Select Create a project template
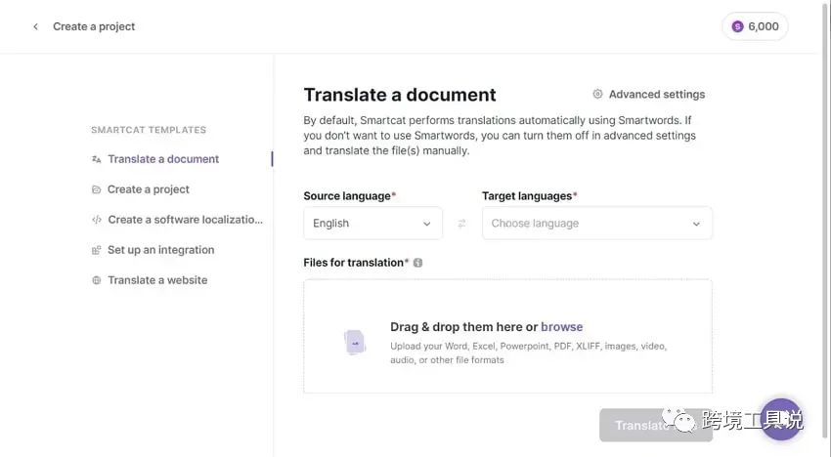The image size is (831, 457). tap(149, 189)
